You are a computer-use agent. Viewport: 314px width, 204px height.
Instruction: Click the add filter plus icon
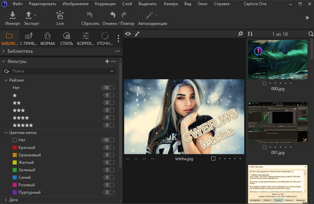click(107, 61)
